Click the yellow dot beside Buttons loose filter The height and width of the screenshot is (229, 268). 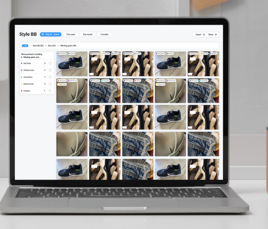click(x=22, y=84)
